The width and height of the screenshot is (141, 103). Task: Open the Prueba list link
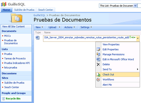point(8,54)
